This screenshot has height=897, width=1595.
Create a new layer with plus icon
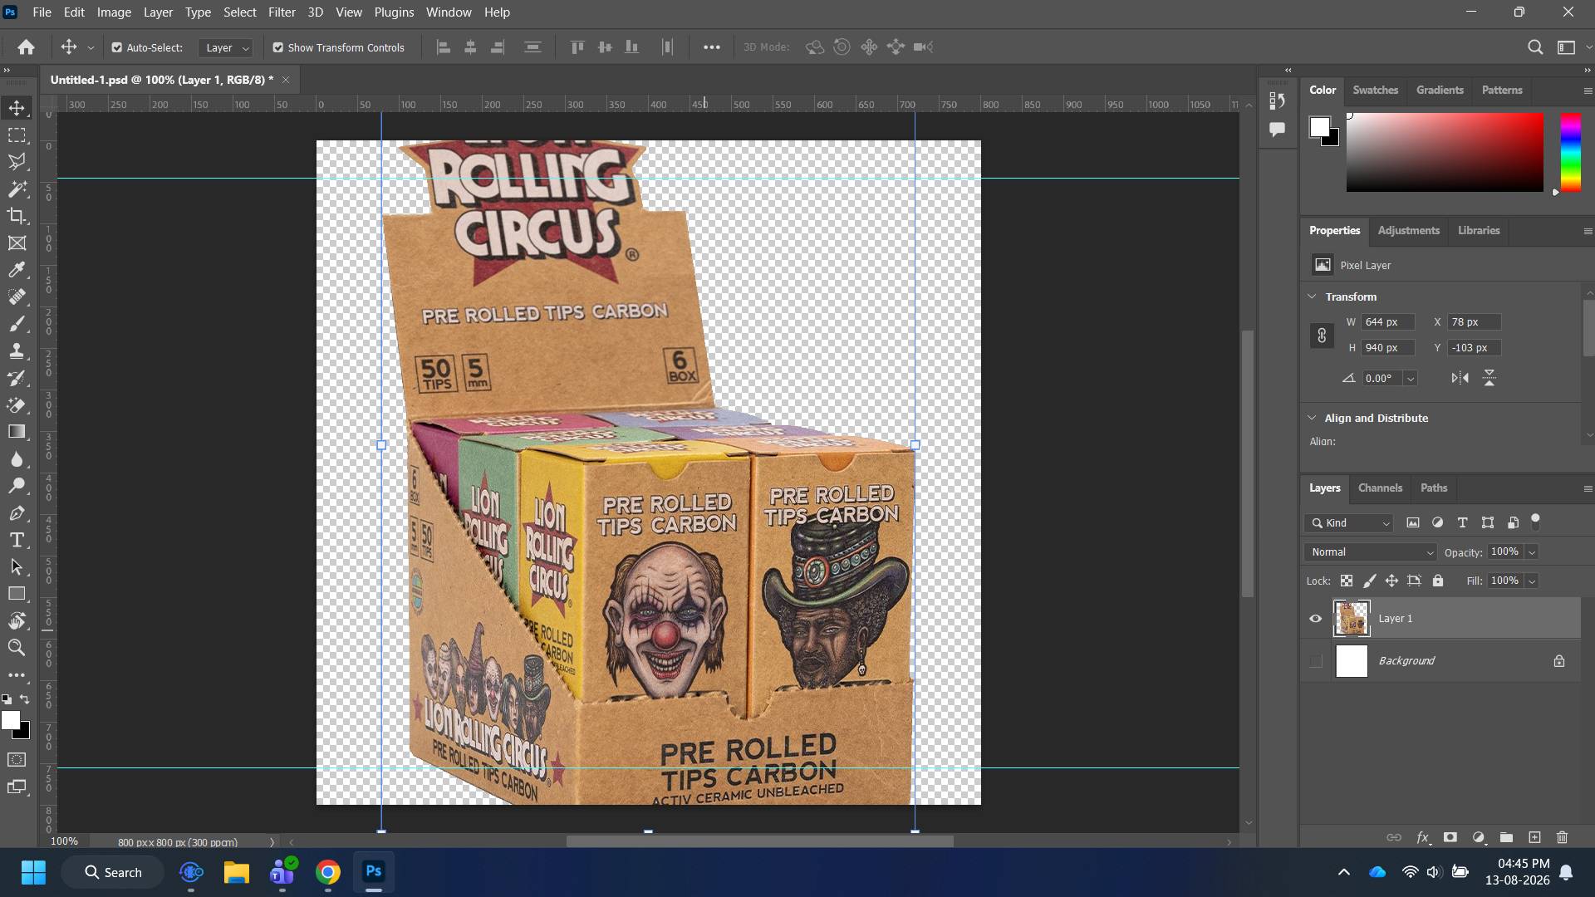(x=1534, y=837)
